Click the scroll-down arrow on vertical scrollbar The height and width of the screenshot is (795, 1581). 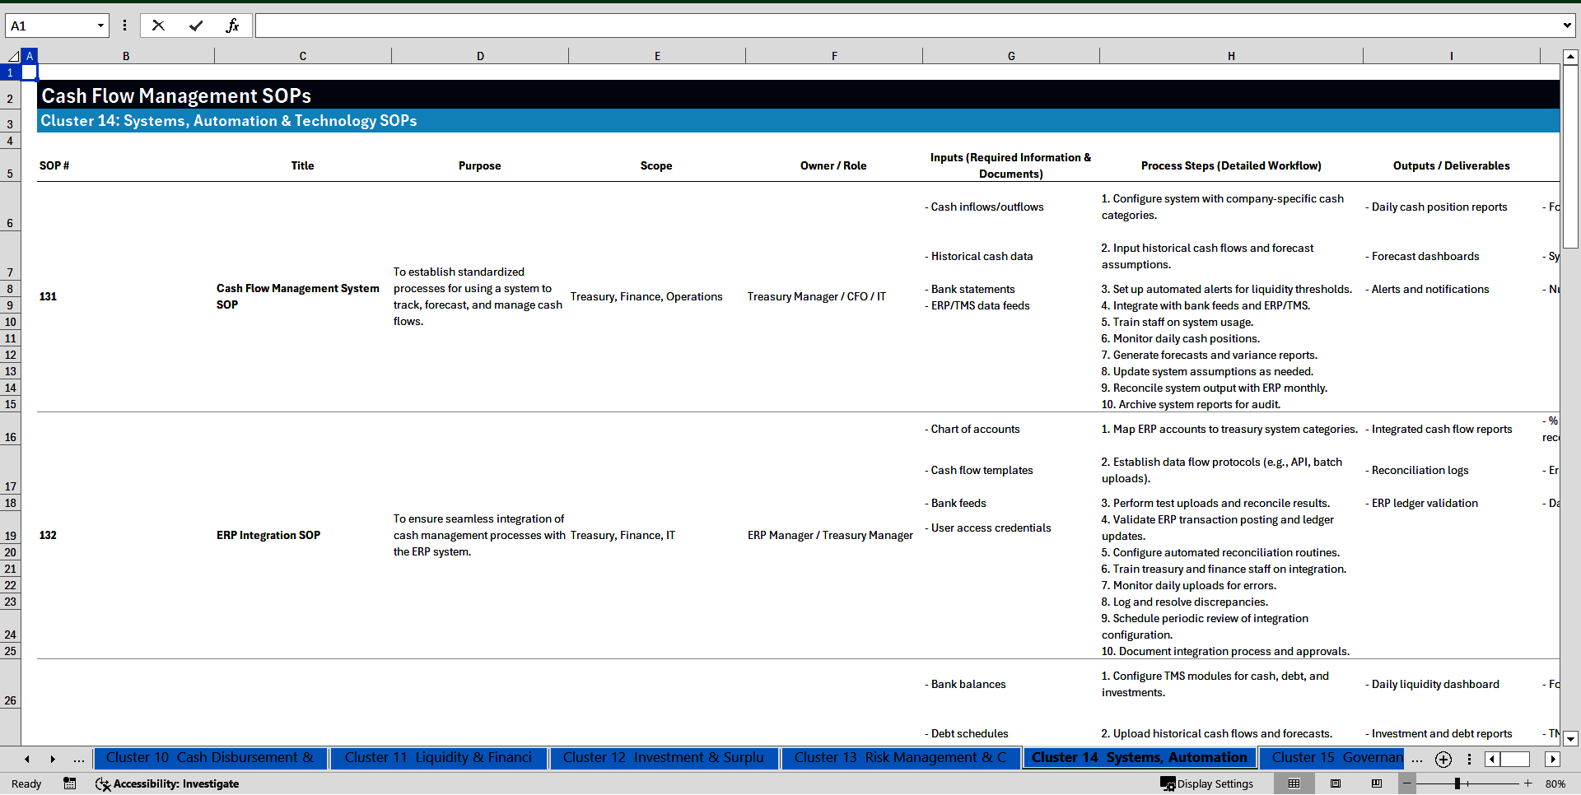[1571, 740]
